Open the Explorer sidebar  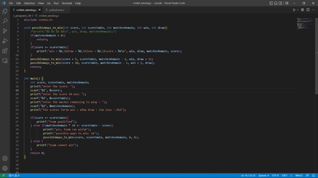click(5, 11)
